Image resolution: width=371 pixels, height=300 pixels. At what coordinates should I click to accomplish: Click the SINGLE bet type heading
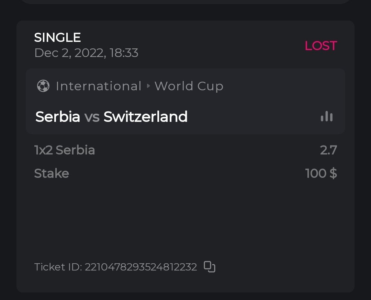click(x=57, y=37)
